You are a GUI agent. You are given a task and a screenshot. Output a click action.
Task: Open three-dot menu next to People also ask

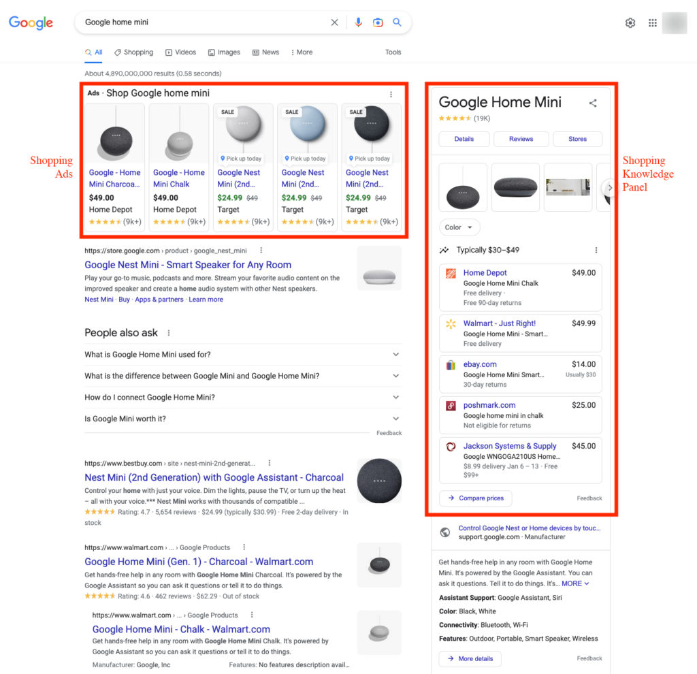tap(169, 332)
